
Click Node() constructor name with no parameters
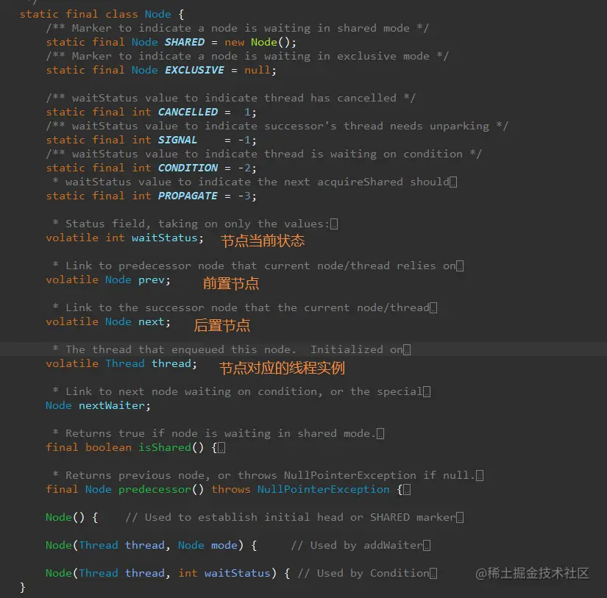tap(59, 518)
